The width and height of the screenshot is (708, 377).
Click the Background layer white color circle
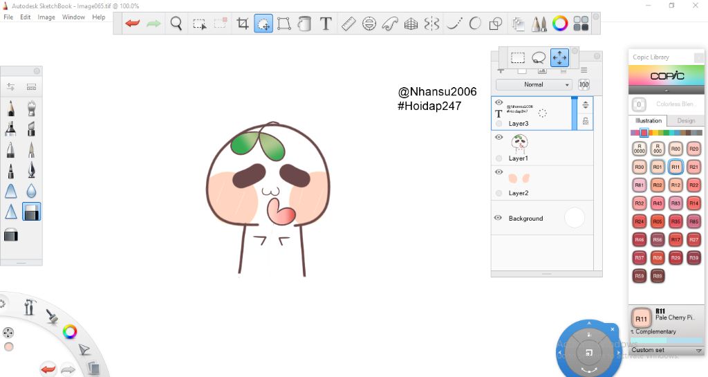coord(575,218)
